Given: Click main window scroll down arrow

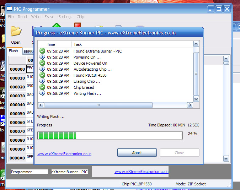Looking at the screenshot, I should (x=226, y=158).
